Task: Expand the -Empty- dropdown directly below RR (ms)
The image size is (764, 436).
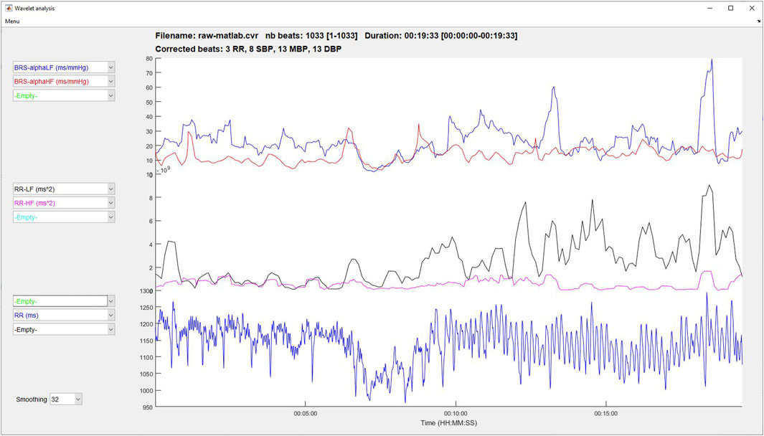Action: [64, 329]
